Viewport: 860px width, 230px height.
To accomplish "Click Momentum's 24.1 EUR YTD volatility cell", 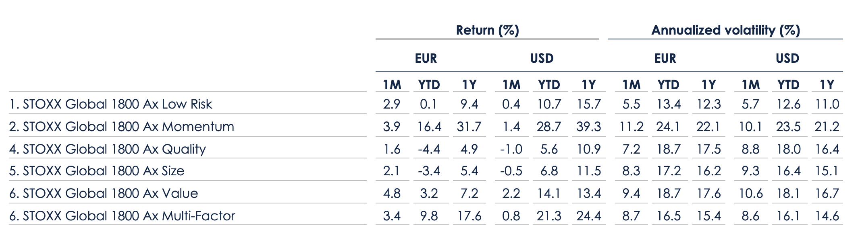I will coord(669,127).
